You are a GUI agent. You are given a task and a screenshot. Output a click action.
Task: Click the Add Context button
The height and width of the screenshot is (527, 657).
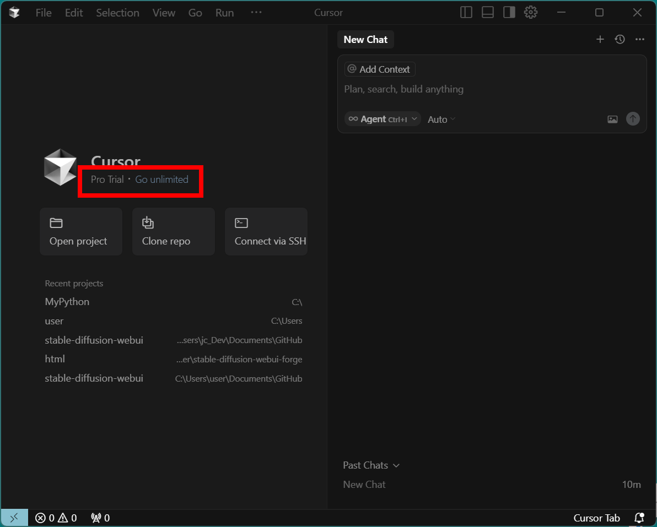380,69
